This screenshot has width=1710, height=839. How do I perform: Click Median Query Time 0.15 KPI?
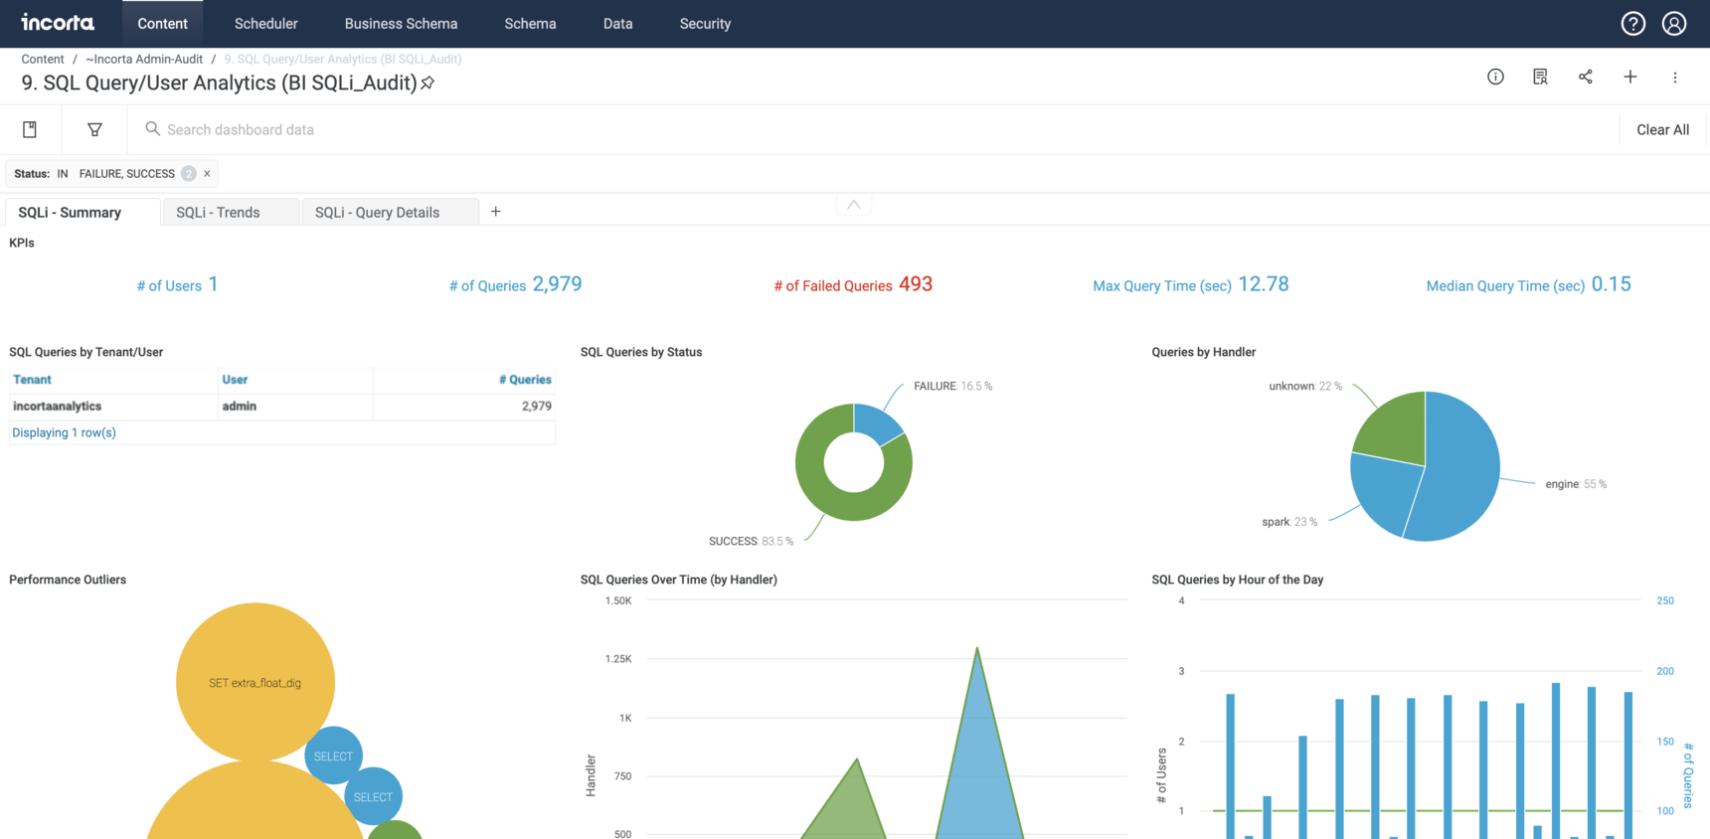click(1528, 284)
